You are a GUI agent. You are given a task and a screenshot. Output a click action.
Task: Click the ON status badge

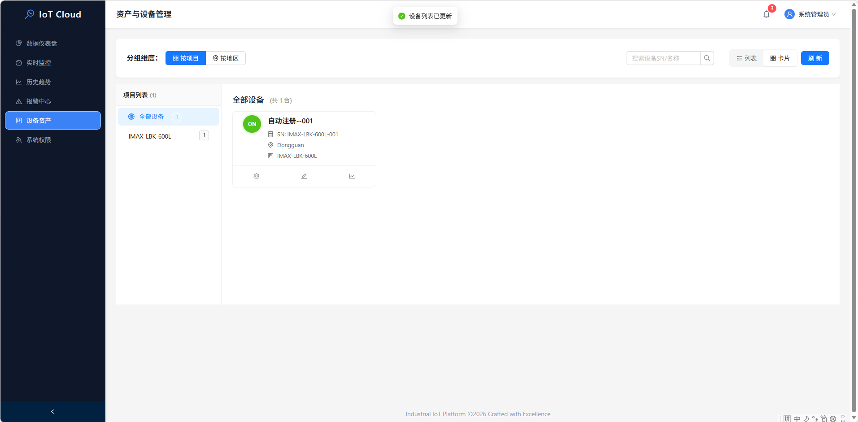(252, 124)
